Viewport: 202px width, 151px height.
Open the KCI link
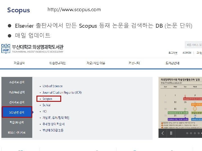tap(45, 111)
